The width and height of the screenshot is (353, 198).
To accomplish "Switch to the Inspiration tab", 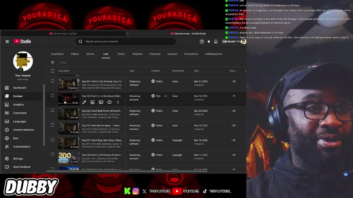I will coord(57,54).
